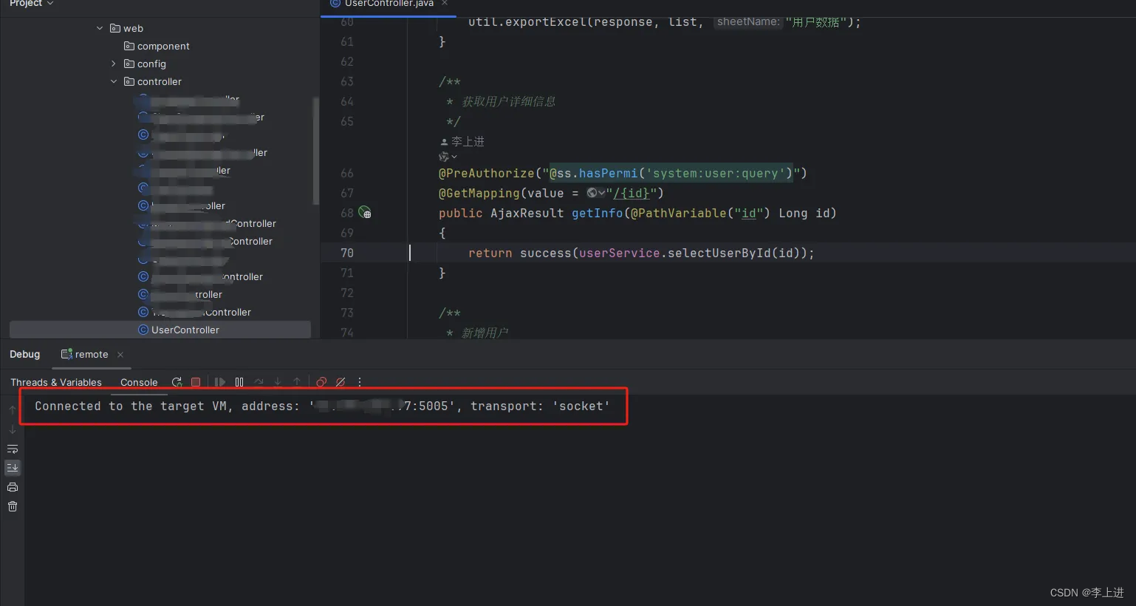The width and height of the screenshot is (1136, 606).
Task: Print the console output
Action: click(13, 487)
